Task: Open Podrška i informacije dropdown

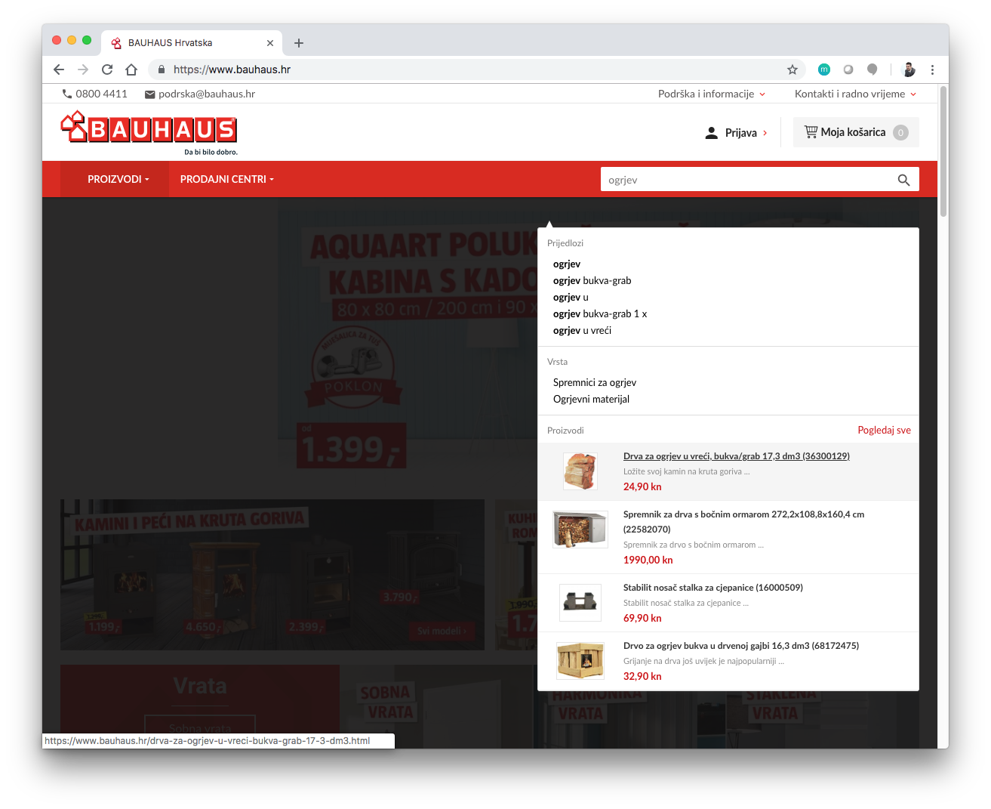Action: (711, 94)
